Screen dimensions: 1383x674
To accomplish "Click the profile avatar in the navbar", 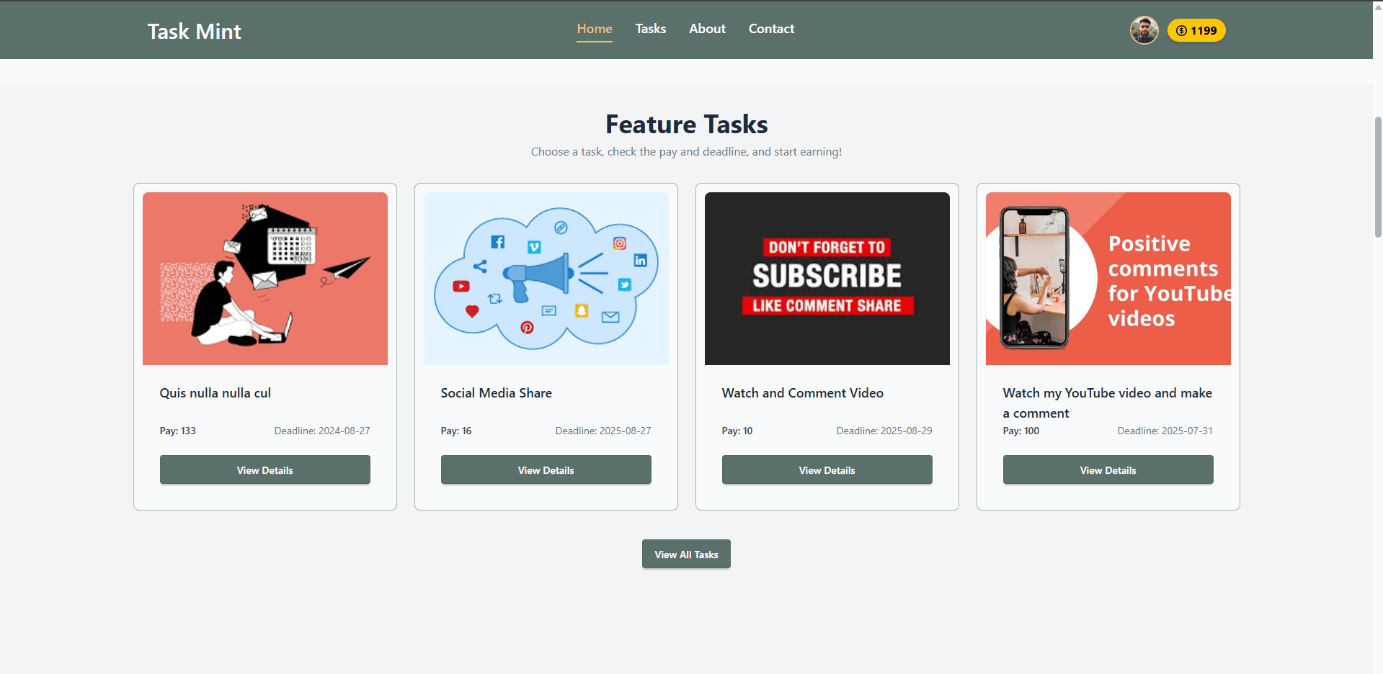I will coord(1143,30).
